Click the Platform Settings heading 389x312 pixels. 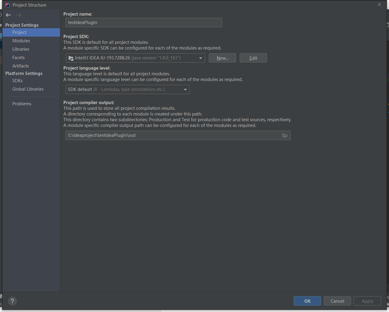click(24, 73)
